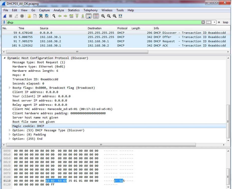This screenshot has height=189, width=232.
Task: Click the zoom in magnifier icon
Action: tap(103, 16)
